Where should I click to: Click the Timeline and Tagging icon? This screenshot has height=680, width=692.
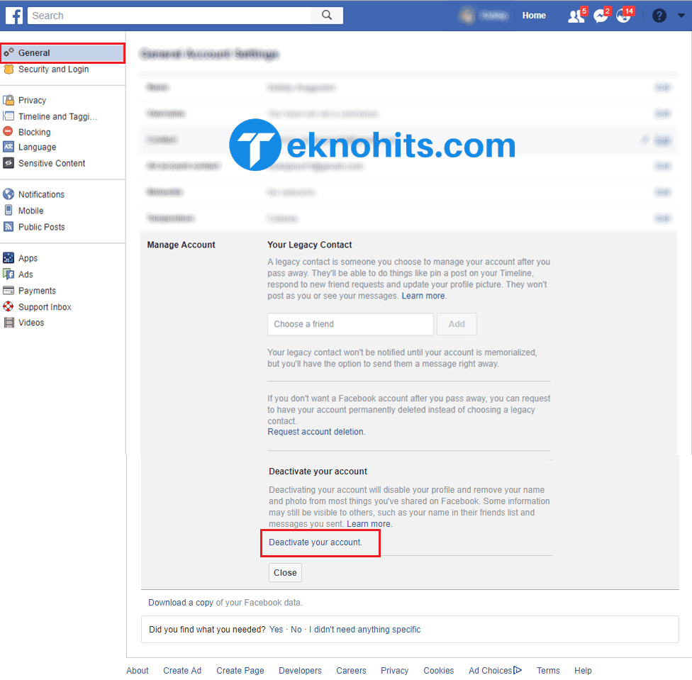pyautogui.click(x=9, y=116)
